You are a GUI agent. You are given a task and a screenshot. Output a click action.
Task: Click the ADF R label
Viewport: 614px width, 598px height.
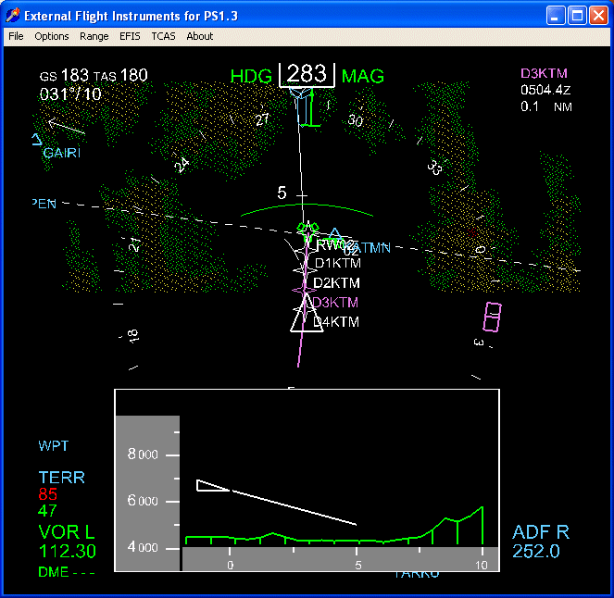[541, 532]
